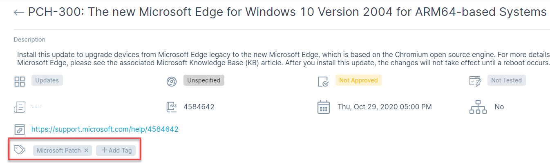Image resolution: width=550 pixels, height=164 pixels.
Task: Open the support.microsoft.com help link
Action: coord(105,129)
